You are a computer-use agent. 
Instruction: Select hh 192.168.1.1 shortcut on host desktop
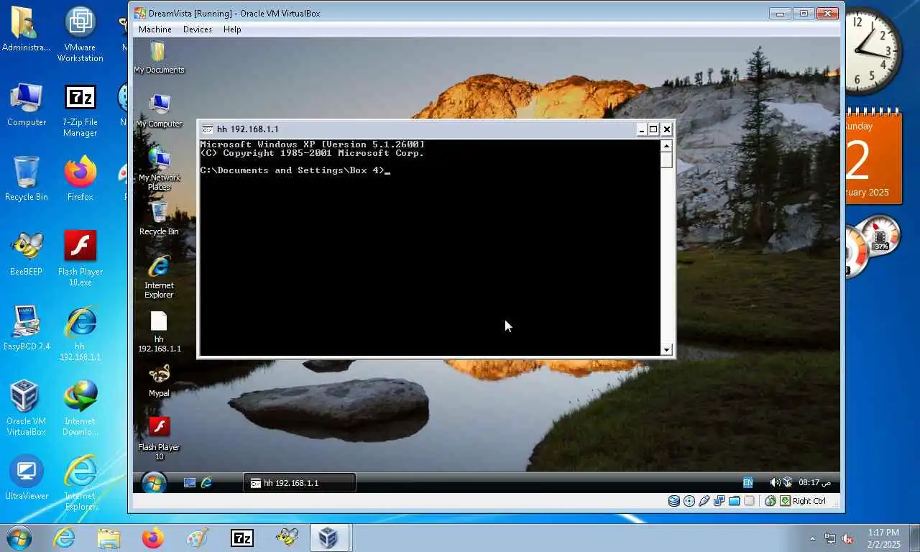click(80, 334)
